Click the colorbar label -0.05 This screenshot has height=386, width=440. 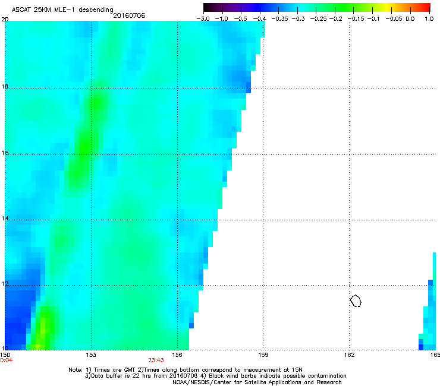(x=394, y=19)
